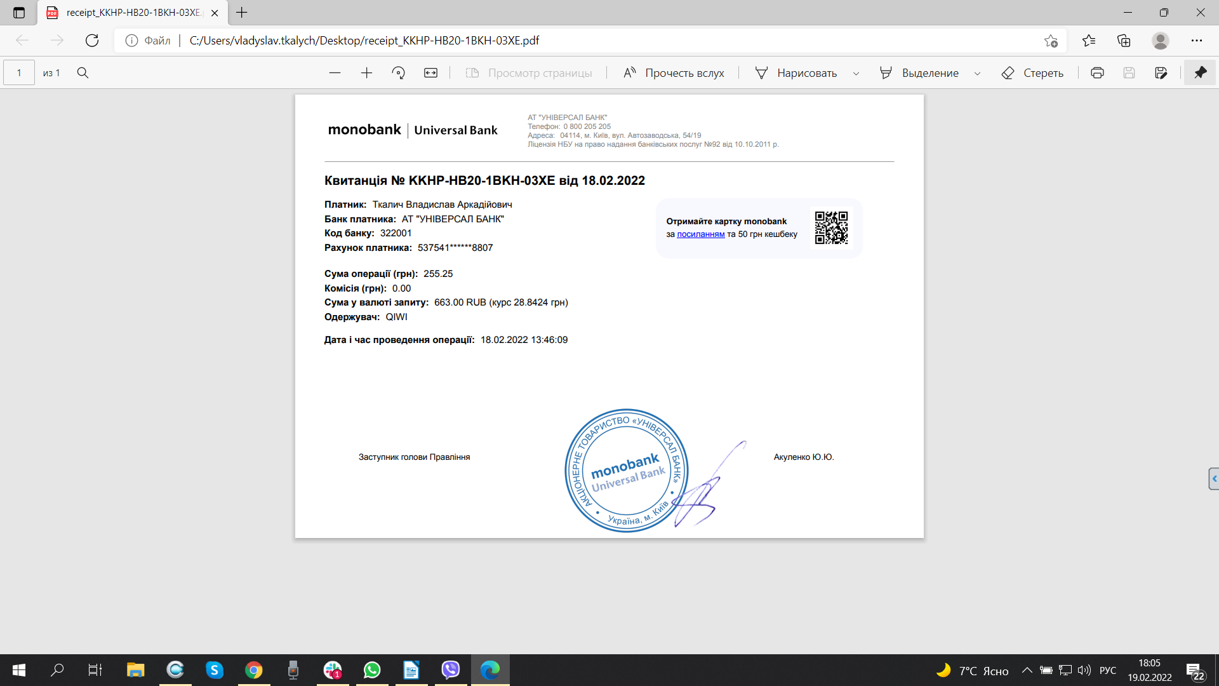Select the Стереть eraser tool
The image size is (1219, 686).
point(1032,73)
